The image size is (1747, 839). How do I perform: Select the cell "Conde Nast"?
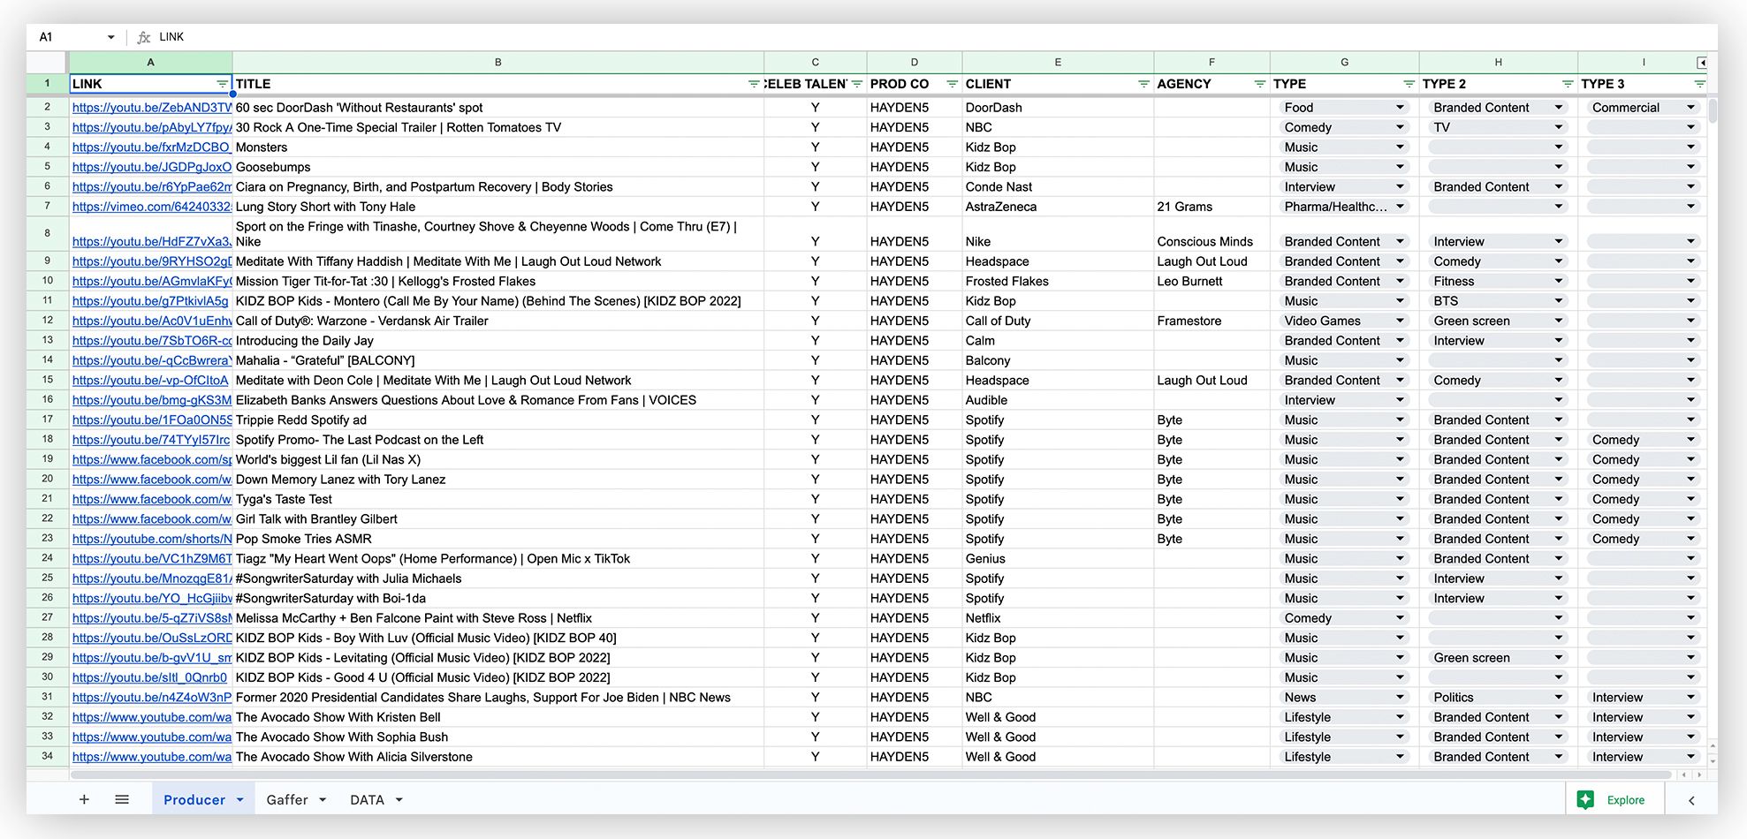click(1058, 187)
